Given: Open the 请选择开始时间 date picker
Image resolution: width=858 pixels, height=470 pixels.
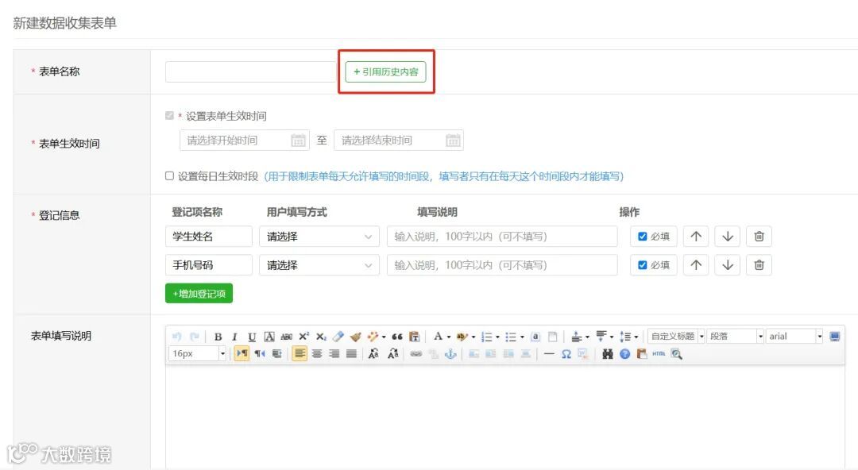Looking at the screenshot, I should (245, 140).
